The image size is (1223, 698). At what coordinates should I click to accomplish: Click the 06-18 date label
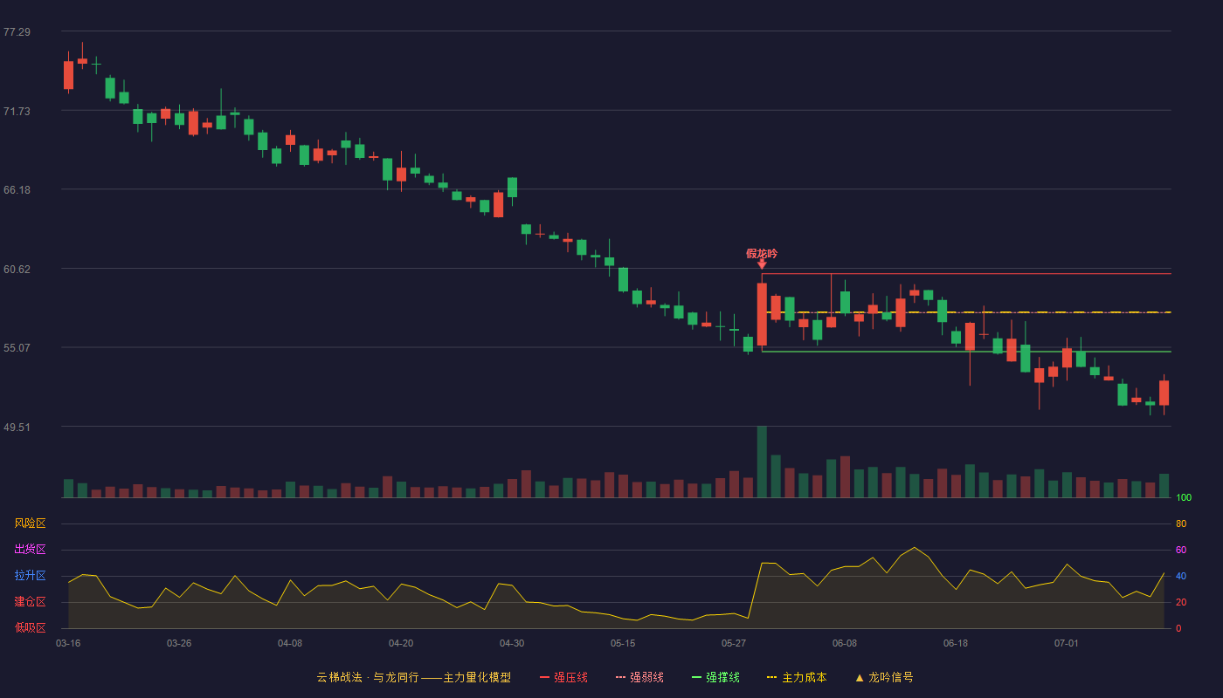956,643
